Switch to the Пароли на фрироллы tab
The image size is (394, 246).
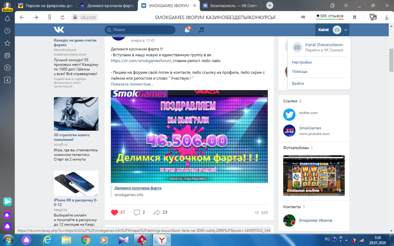click(45, 6)
